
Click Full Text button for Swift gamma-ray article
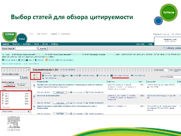[60, 92]
